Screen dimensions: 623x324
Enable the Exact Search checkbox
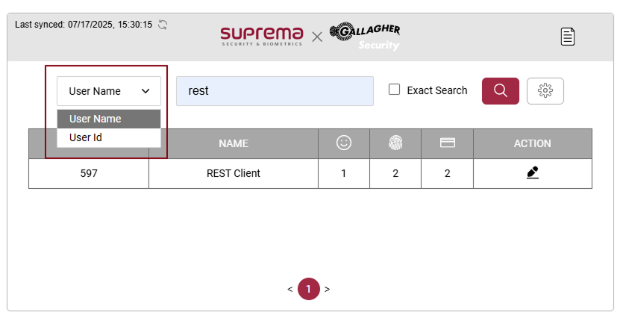pyautogui.click(x=395, y=90)
